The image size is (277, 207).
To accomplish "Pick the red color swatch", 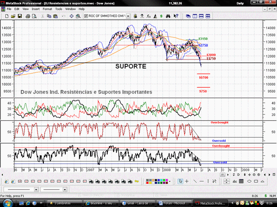I will tap(147, 183).
